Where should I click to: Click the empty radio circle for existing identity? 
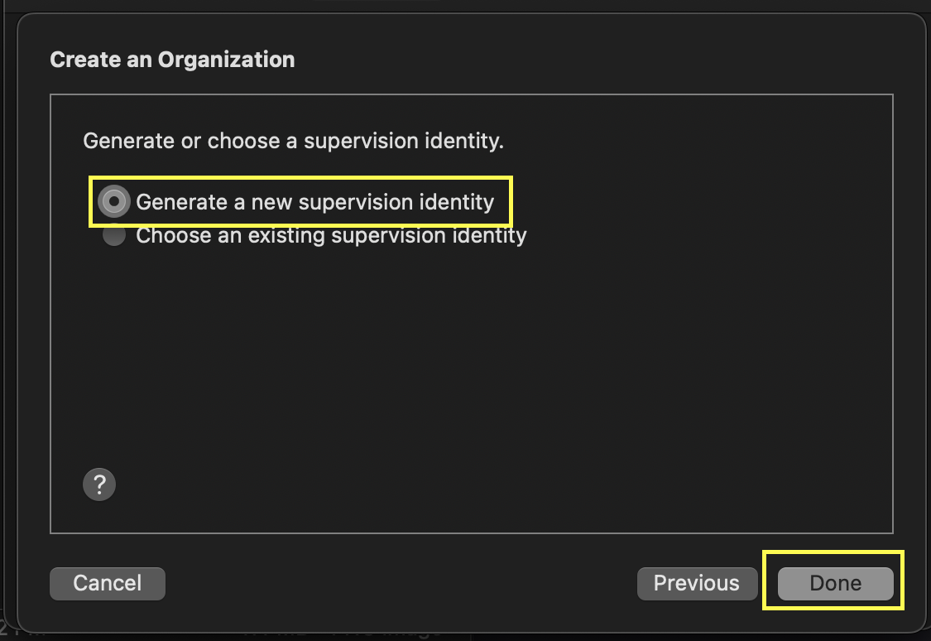tap(113, 235)
